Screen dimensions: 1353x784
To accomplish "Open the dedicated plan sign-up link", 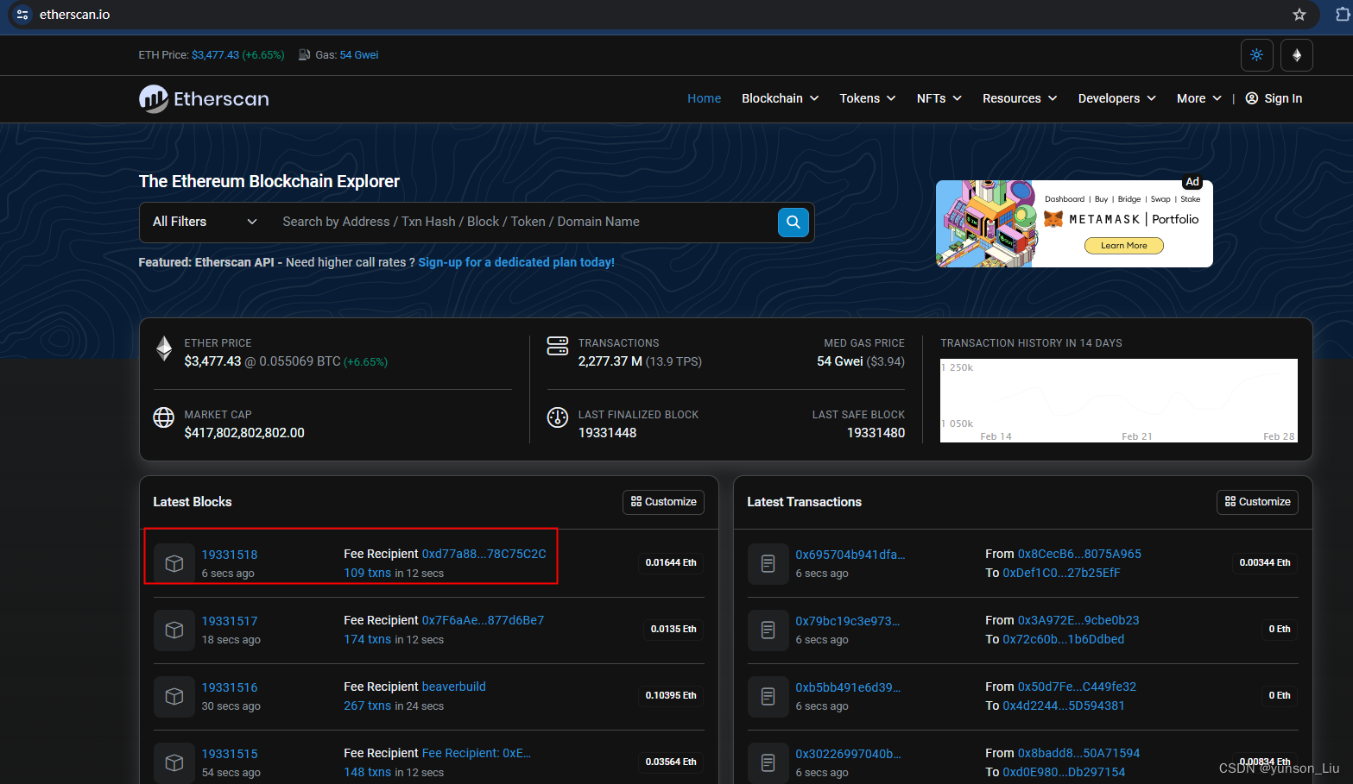I will pos(516,262).
